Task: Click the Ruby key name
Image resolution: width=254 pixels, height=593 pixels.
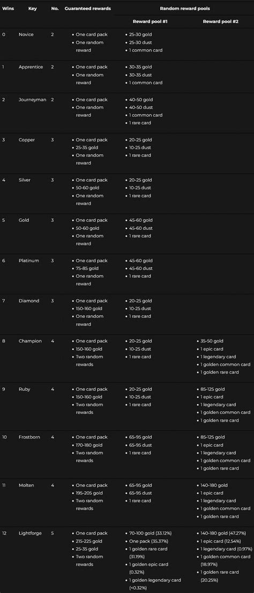Action: (x=25, y=389)
